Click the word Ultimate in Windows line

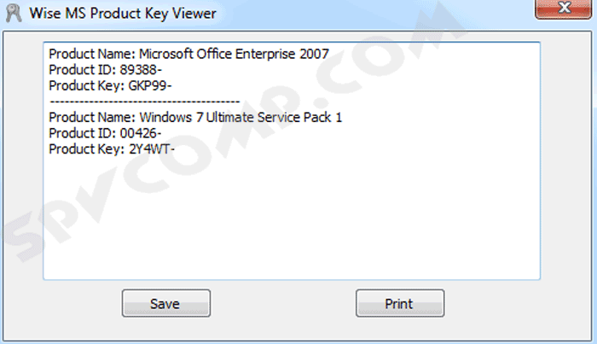click(230, 117)
